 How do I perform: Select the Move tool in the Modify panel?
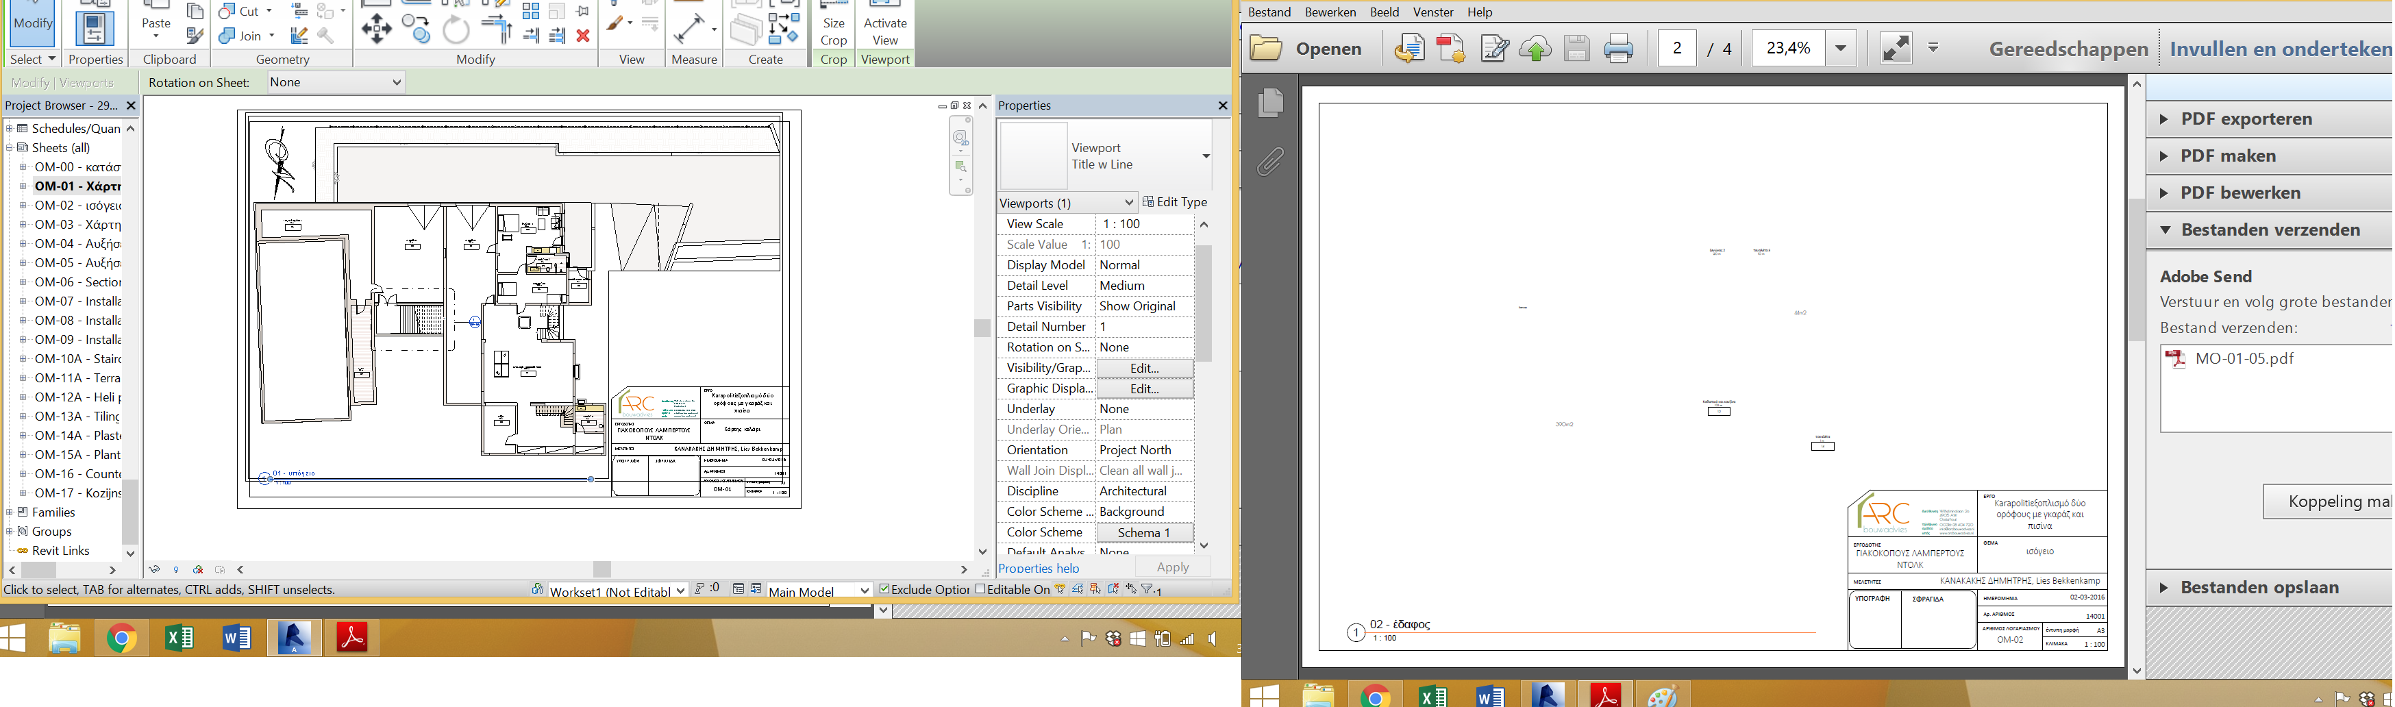(377, 29)
